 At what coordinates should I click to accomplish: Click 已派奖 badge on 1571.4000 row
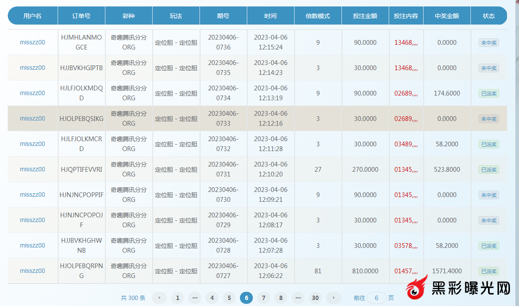click(489, 271)
